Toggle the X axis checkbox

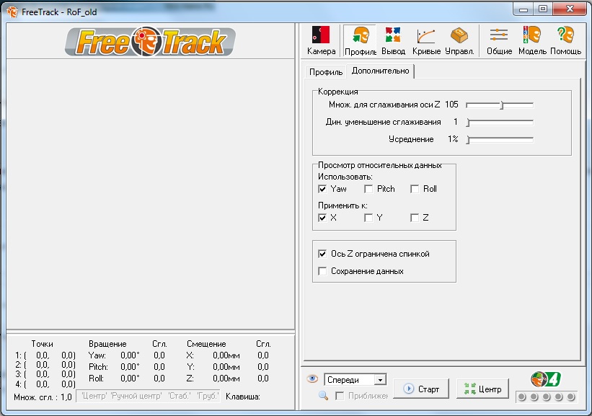pyautogui.click(x=322, y=218)
